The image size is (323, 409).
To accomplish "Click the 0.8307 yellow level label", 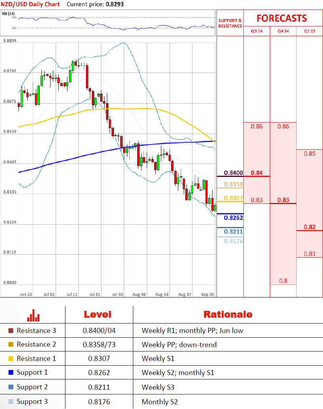I will point(233,198).
